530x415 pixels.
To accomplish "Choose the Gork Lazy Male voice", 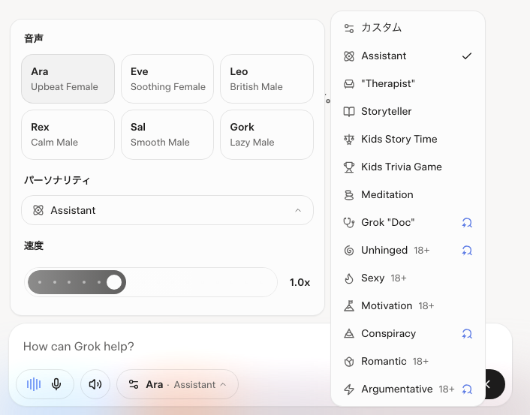I will 267,134.
